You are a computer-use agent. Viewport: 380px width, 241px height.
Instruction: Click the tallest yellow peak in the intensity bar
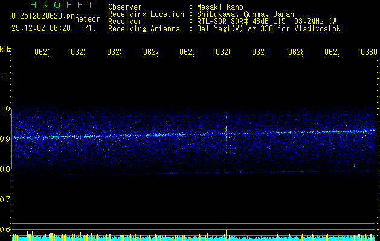tap(226, 234)
